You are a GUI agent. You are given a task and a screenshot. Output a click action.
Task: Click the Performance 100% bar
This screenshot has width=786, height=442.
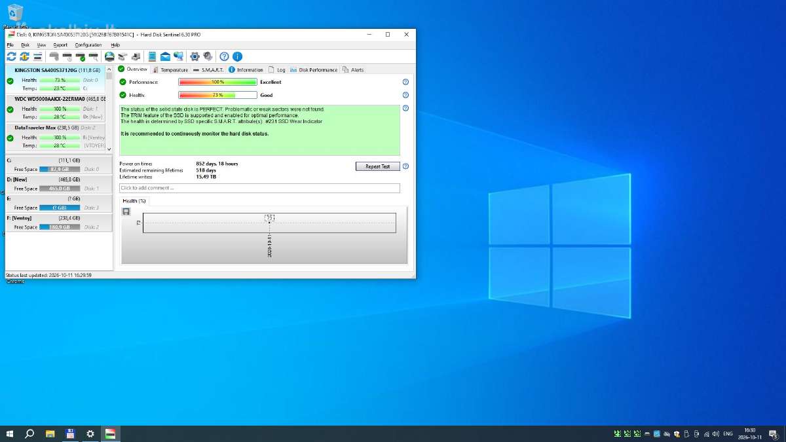pyautogui.click(x=217, y=82)
